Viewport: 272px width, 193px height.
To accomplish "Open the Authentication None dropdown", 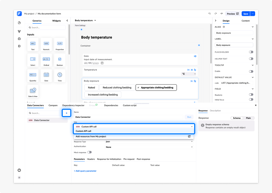I will tap(149, 147).
